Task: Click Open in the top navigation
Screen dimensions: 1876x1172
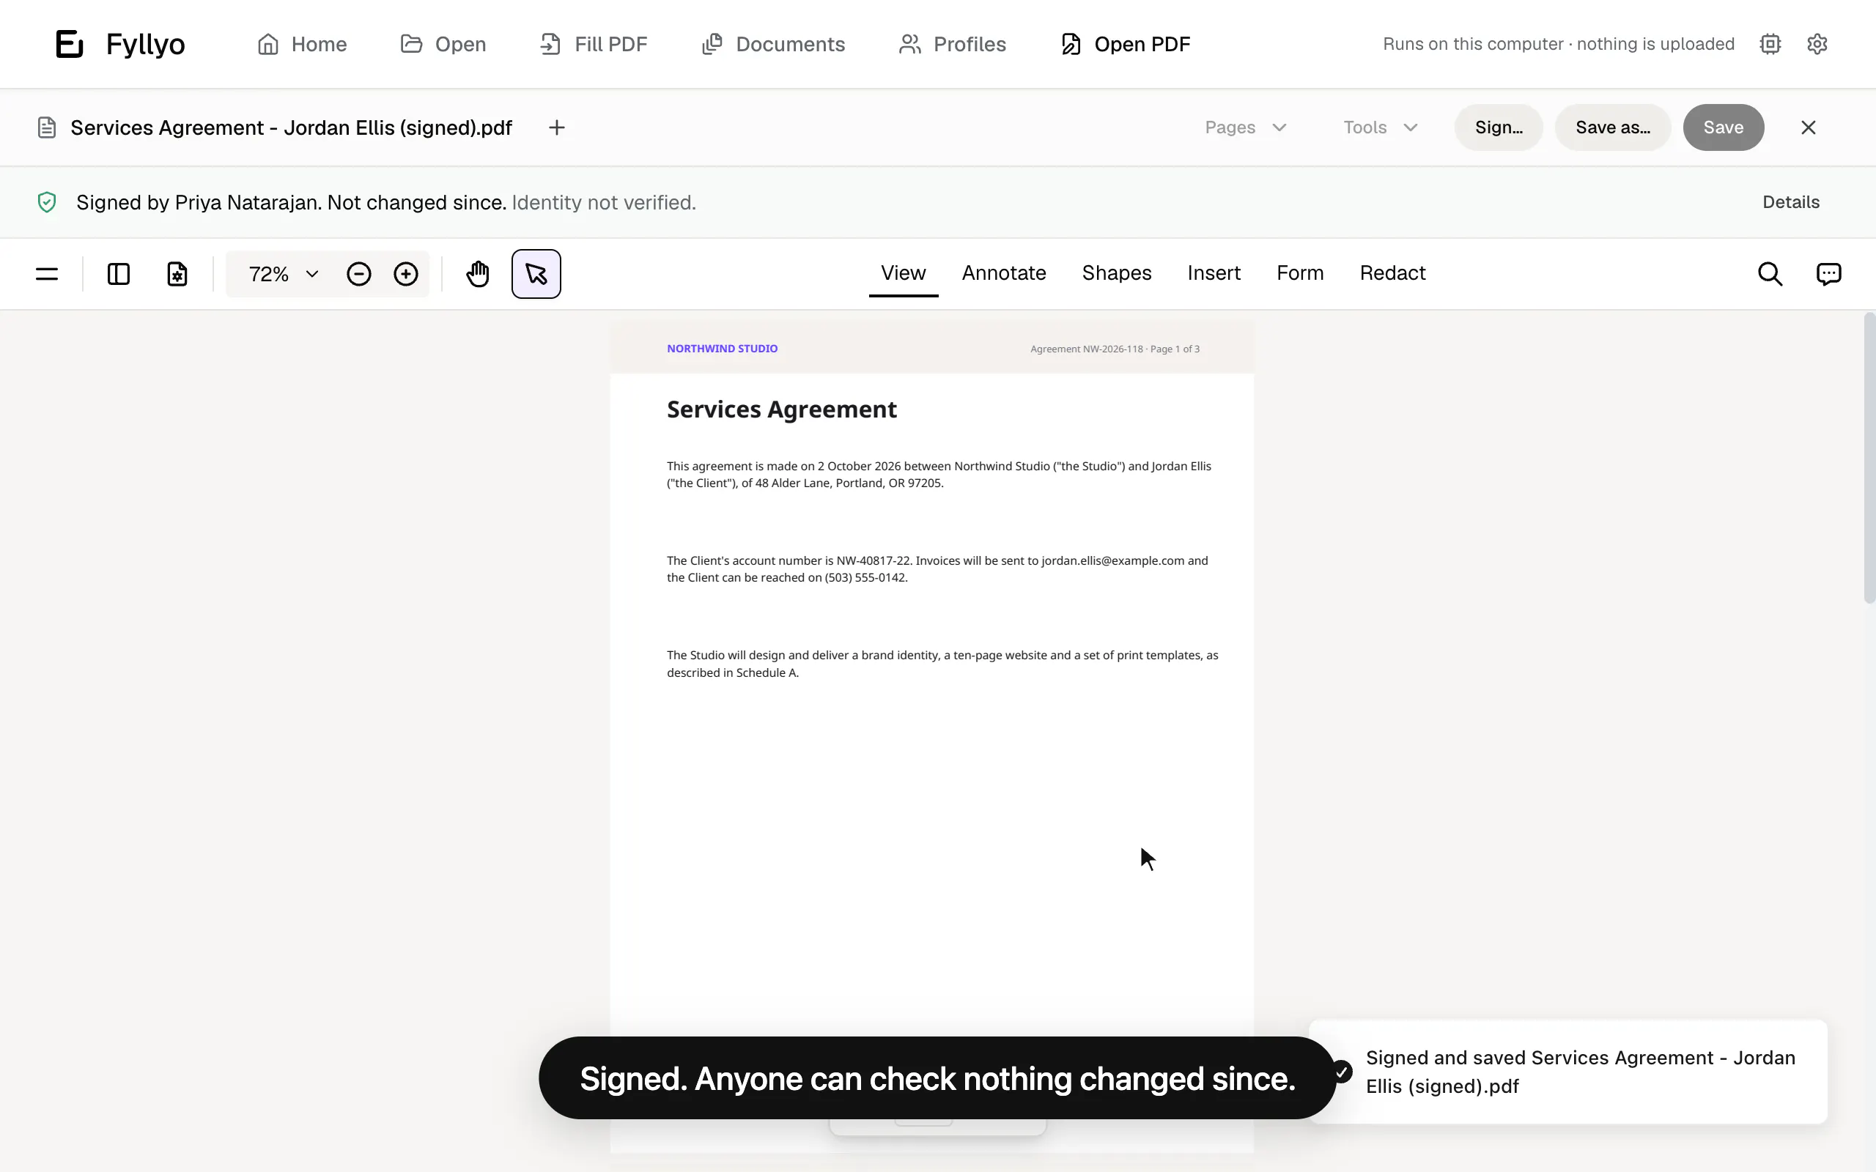Action: 443,44
